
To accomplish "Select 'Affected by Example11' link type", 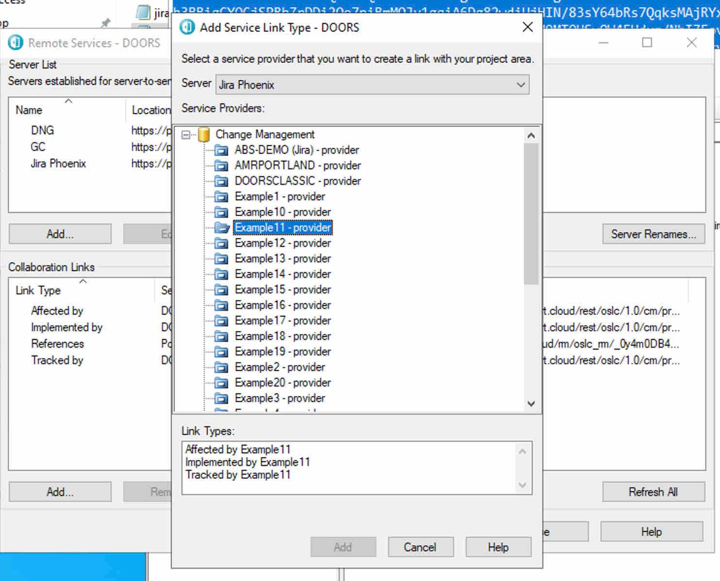I will pos(238,450).
